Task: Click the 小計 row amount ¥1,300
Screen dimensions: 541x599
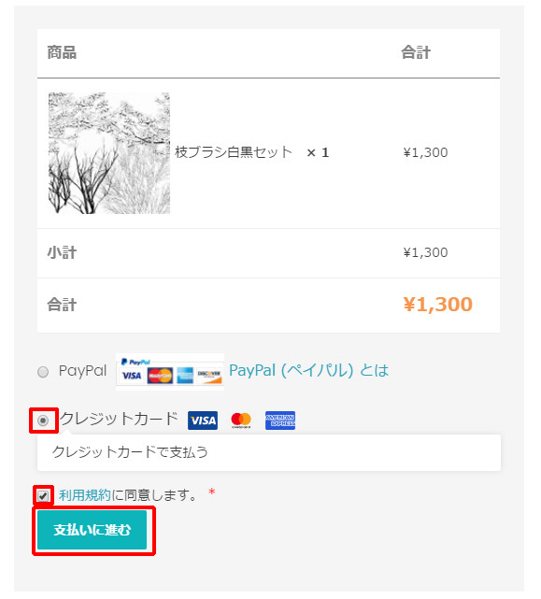Action: [425, 252]
